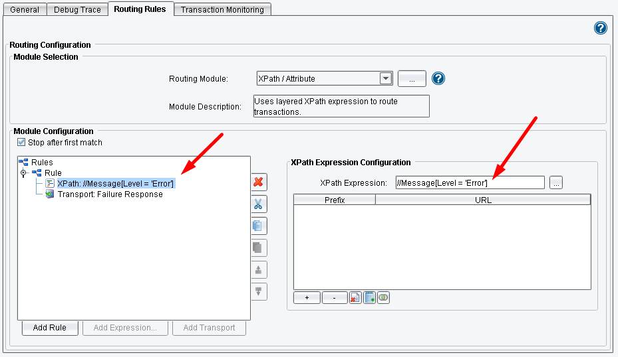Screen dimensions: 618x357
Task: Collapse the Rule tree node
Action: [24, 173]
